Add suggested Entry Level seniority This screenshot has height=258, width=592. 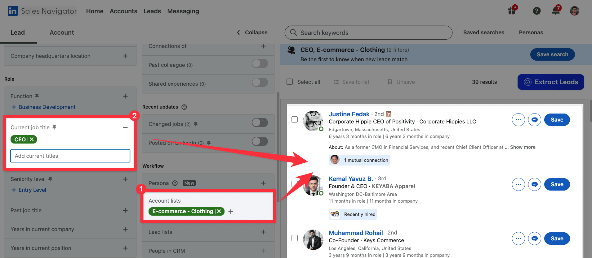[x=29, y=190]
